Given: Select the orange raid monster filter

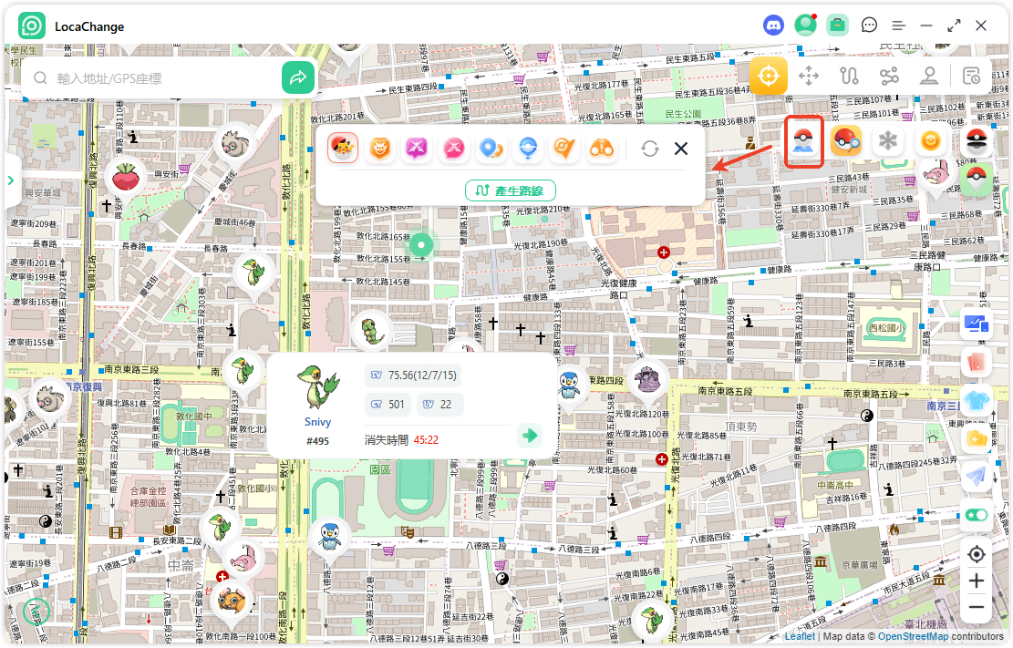Looking at the screenshot, I should coord(380,149).
